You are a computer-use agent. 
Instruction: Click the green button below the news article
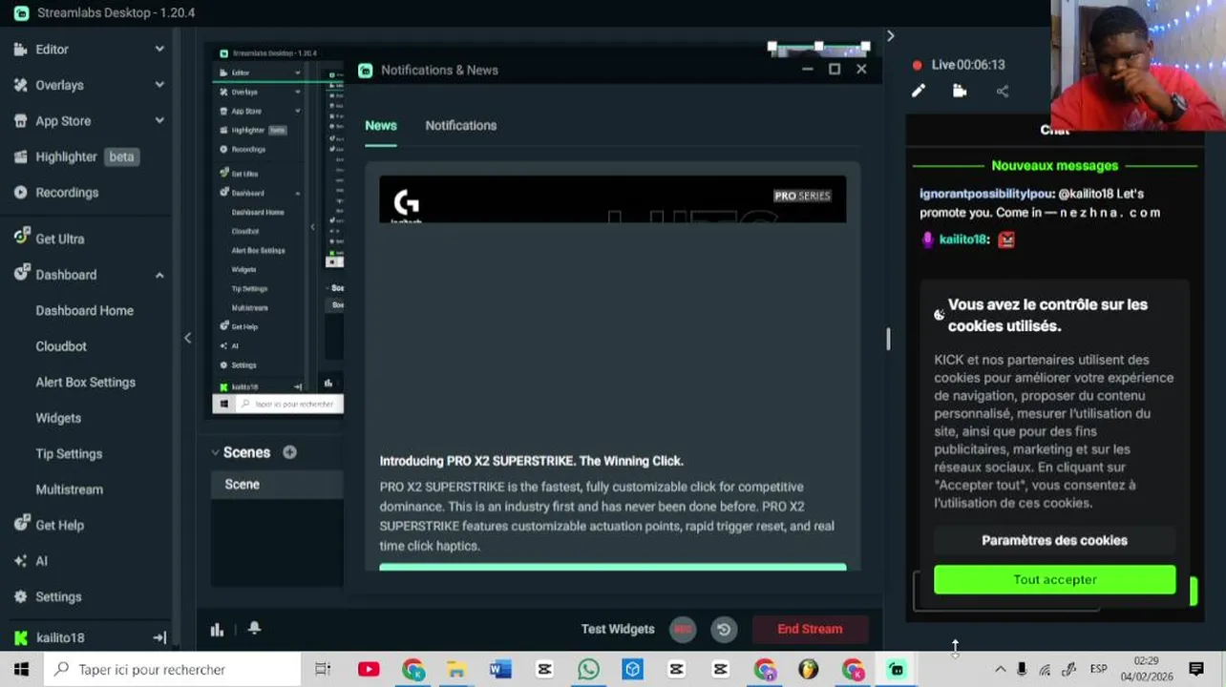(612, 567)
